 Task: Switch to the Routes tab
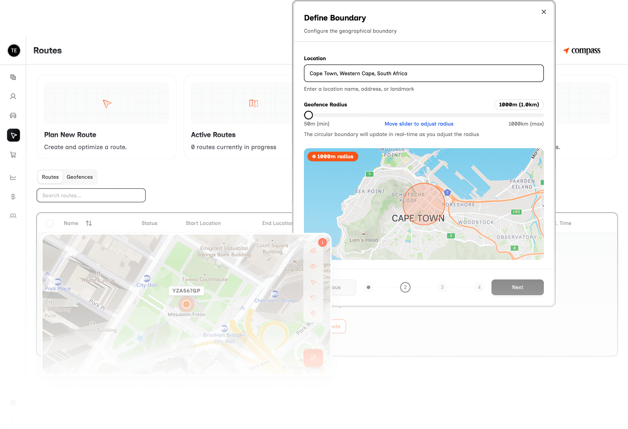pos(50,177)
